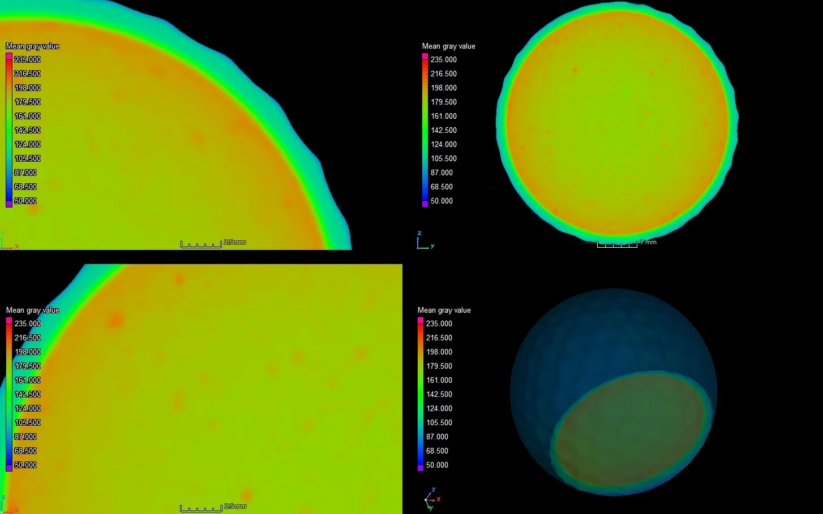Click the 87.000 legend value in the 3D view
Image resolution: width=823 pixels, height=514 pixels.
pos(437,437)
